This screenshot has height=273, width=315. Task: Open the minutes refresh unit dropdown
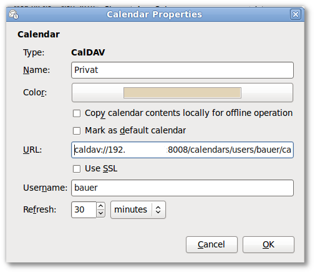[x=138, y=209]
